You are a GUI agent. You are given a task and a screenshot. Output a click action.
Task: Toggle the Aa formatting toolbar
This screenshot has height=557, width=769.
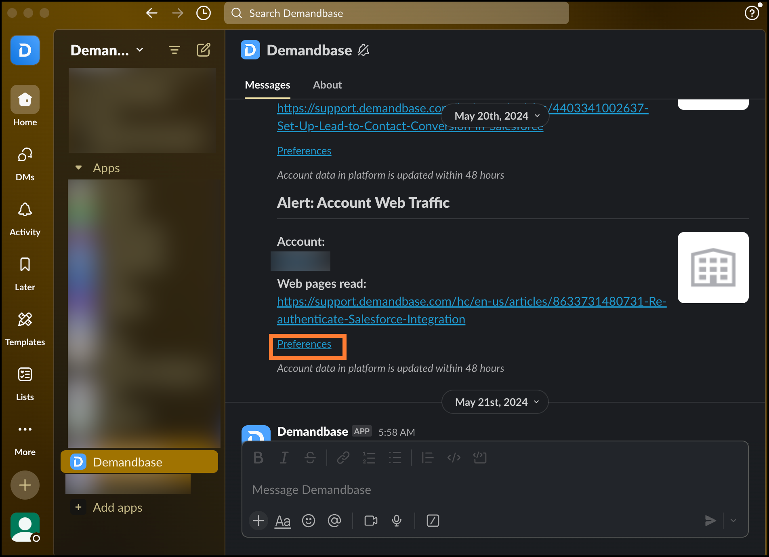click(283, 521)
